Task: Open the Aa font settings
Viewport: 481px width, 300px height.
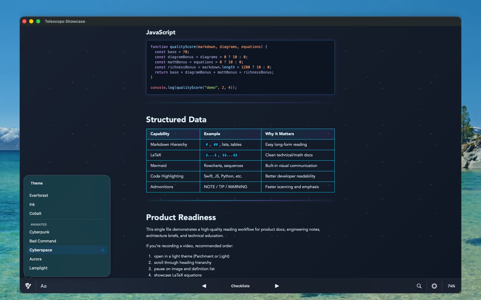Action: [x=44, y=286]
